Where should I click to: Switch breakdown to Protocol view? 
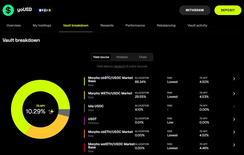click(122, 57)
